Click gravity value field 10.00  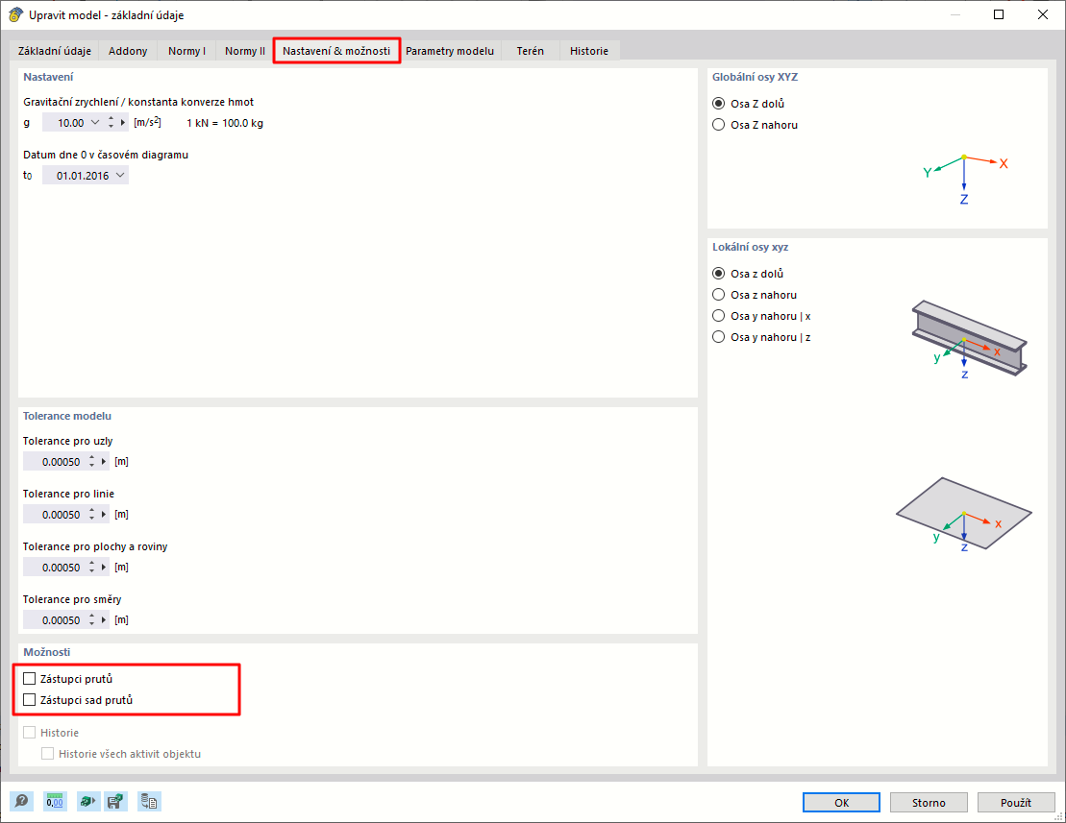[x=65, y=122]
